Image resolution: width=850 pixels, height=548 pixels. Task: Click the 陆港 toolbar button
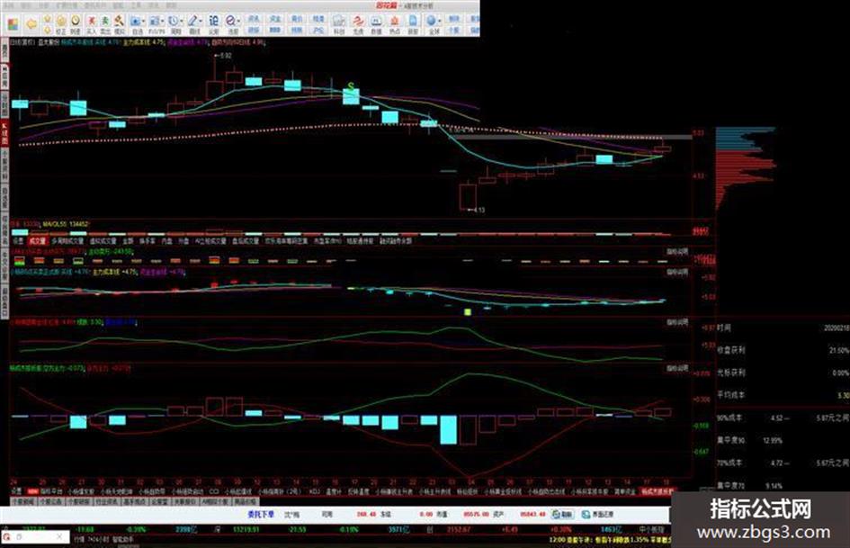click(318, 19)
